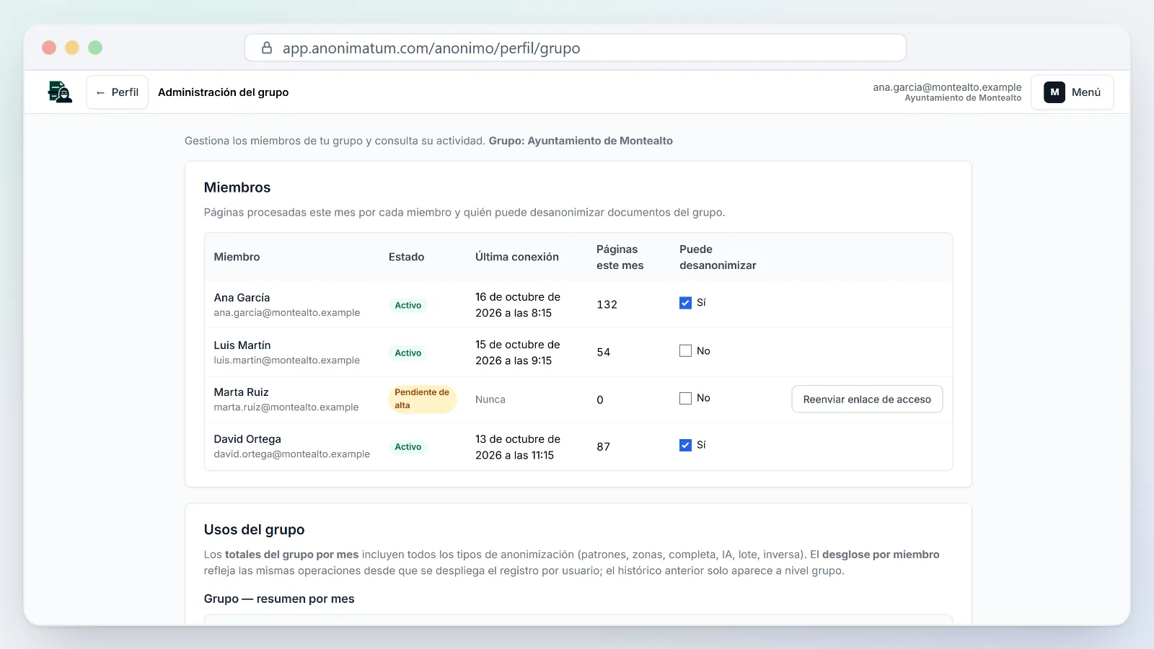The image size is (1154, 649).
Task: Click the 16 de octubre connection date
Action: (518, 304)
